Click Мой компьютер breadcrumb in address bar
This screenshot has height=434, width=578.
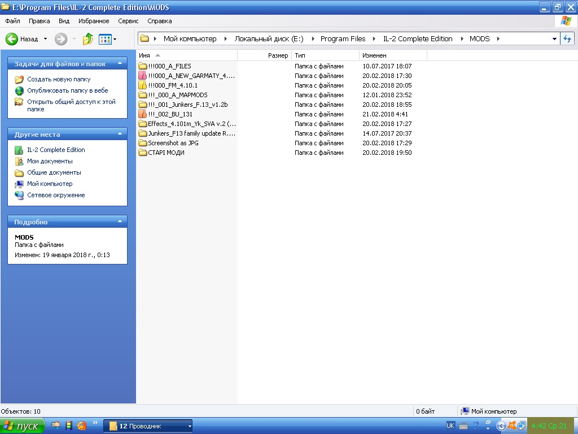click(190, 39)
